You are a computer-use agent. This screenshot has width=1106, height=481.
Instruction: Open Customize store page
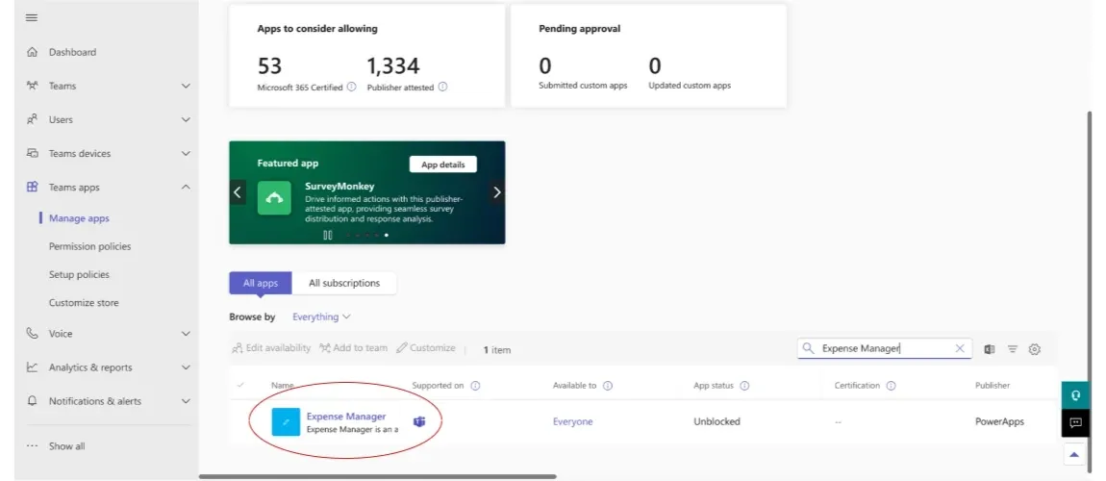[x=84, y=303]
